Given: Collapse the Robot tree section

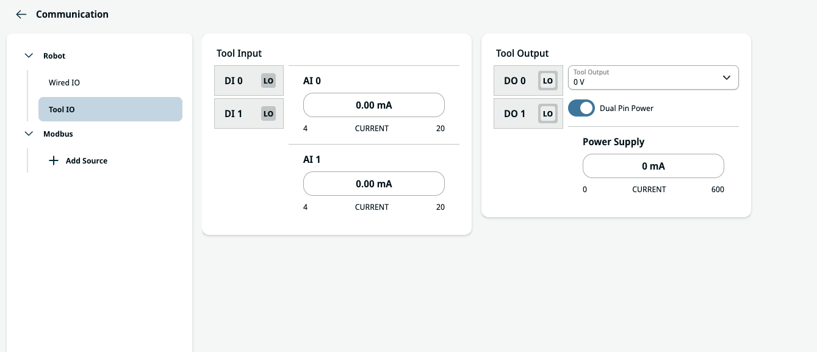Looking at the screenshot, I should click(29, 56).
